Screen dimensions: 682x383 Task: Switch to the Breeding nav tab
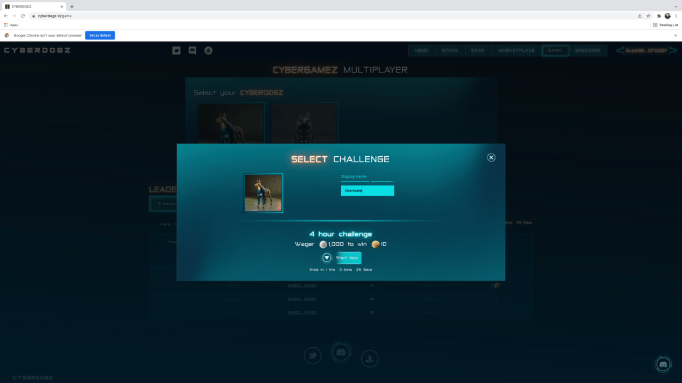(x=587, y=51)
